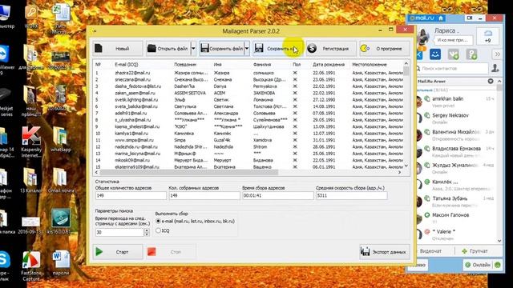Click the Общее количество адресов field
The image size is (513, 288).
[x=131, y=195]
